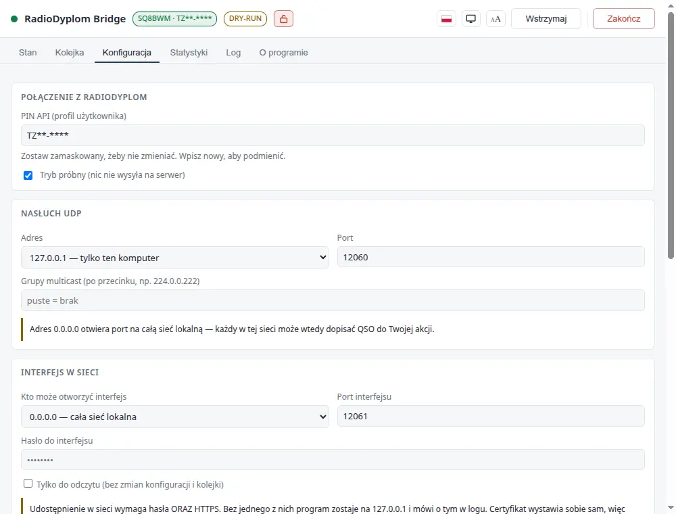The image size is (676, 514).
Task: Open the Stan tab
Action: 28,53
